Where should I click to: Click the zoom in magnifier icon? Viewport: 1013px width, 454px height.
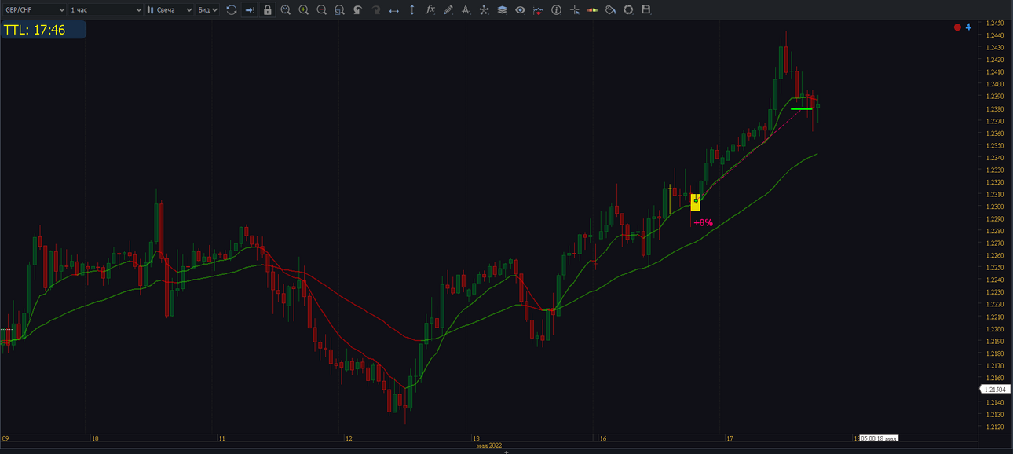tap(304, 10)
